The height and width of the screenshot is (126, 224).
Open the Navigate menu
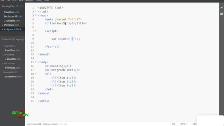pyautogui.click(x=29, y=1)
